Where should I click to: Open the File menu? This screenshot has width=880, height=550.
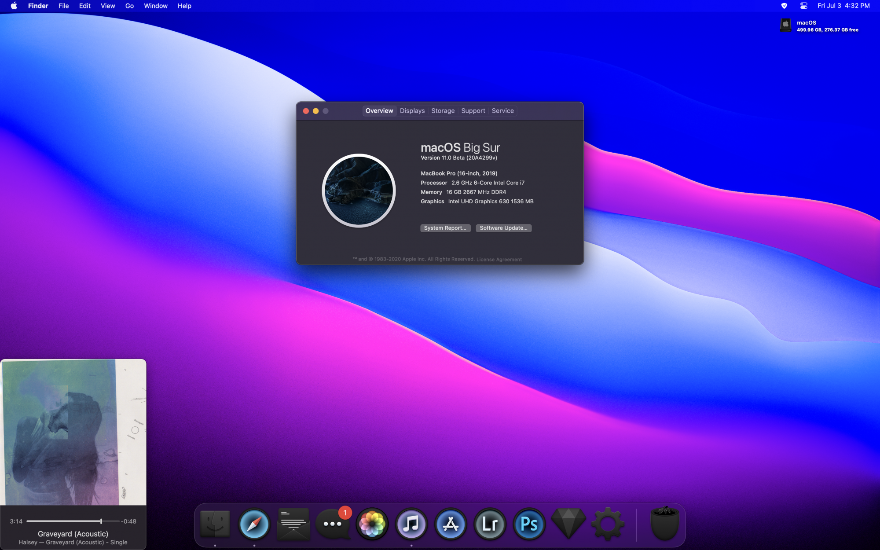64,6
